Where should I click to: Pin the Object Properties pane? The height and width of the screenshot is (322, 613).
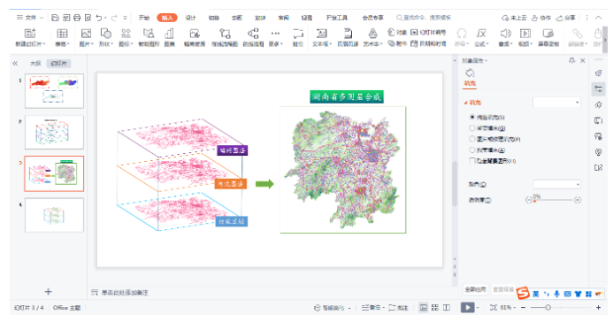572,60
